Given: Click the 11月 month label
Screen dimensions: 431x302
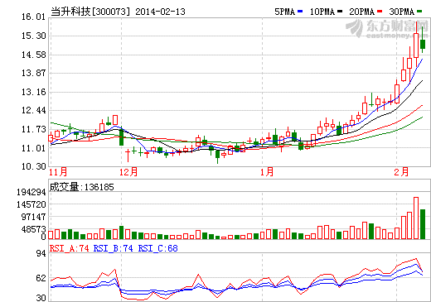Looking at the screenshot, I should (x=58, y=172).
